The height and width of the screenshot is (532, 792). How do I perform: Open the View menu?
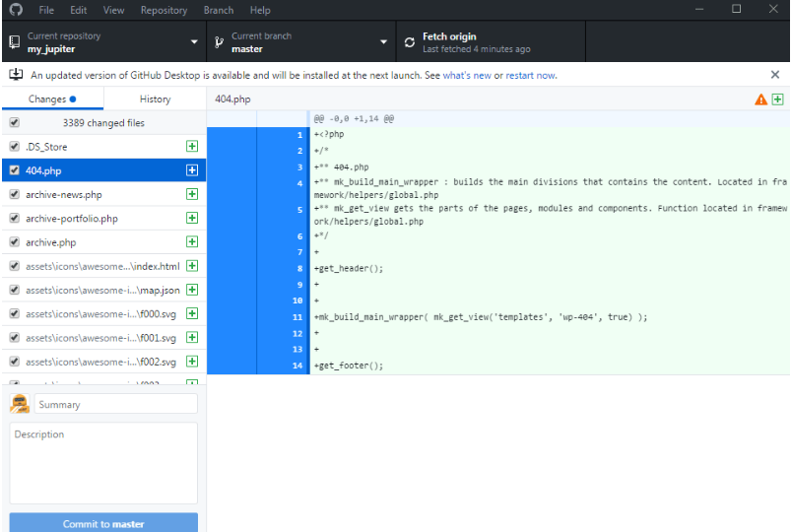click(x=113, y=10)
